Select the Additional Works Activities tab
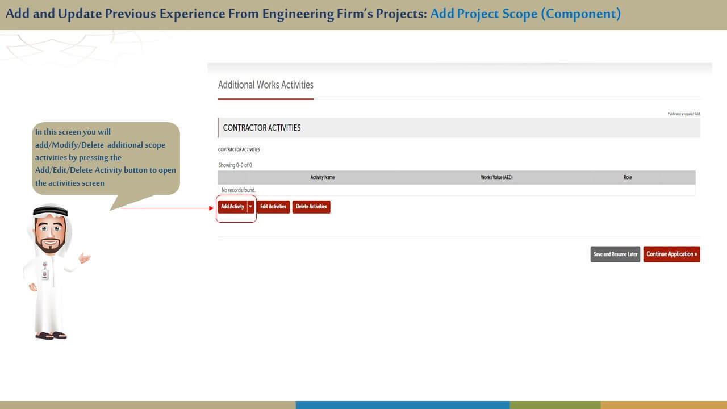 [x=266, y=85]
